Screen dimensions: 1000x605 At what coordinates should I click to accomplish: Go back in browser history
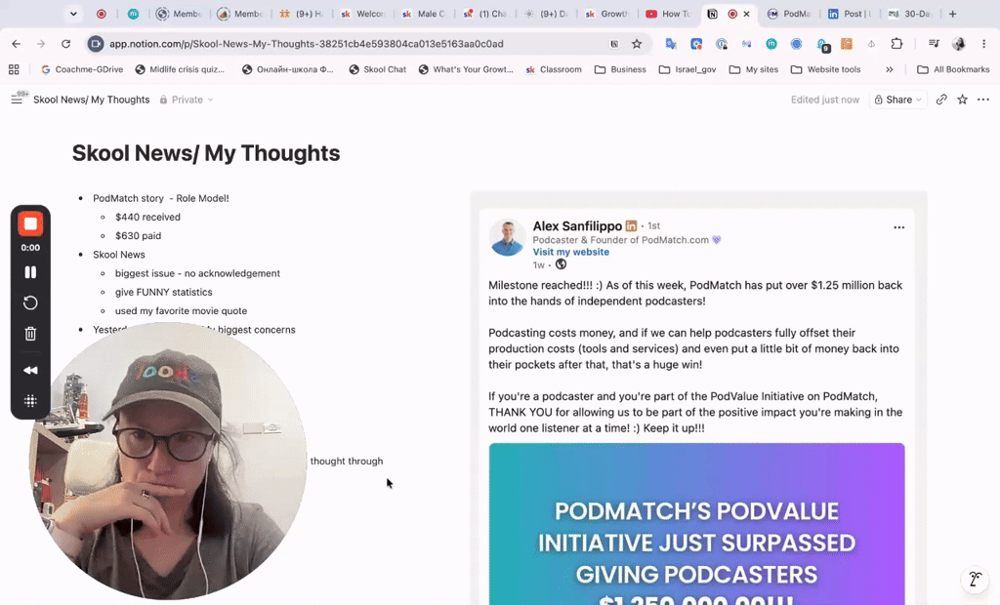click(x=16, y=44)
